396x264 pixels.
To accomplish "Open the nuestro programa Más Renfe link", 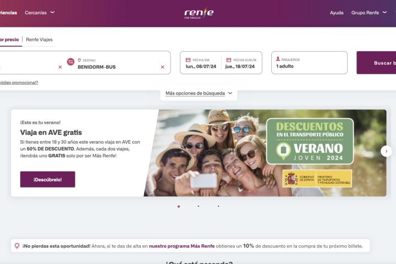I will tap(182, 246).
